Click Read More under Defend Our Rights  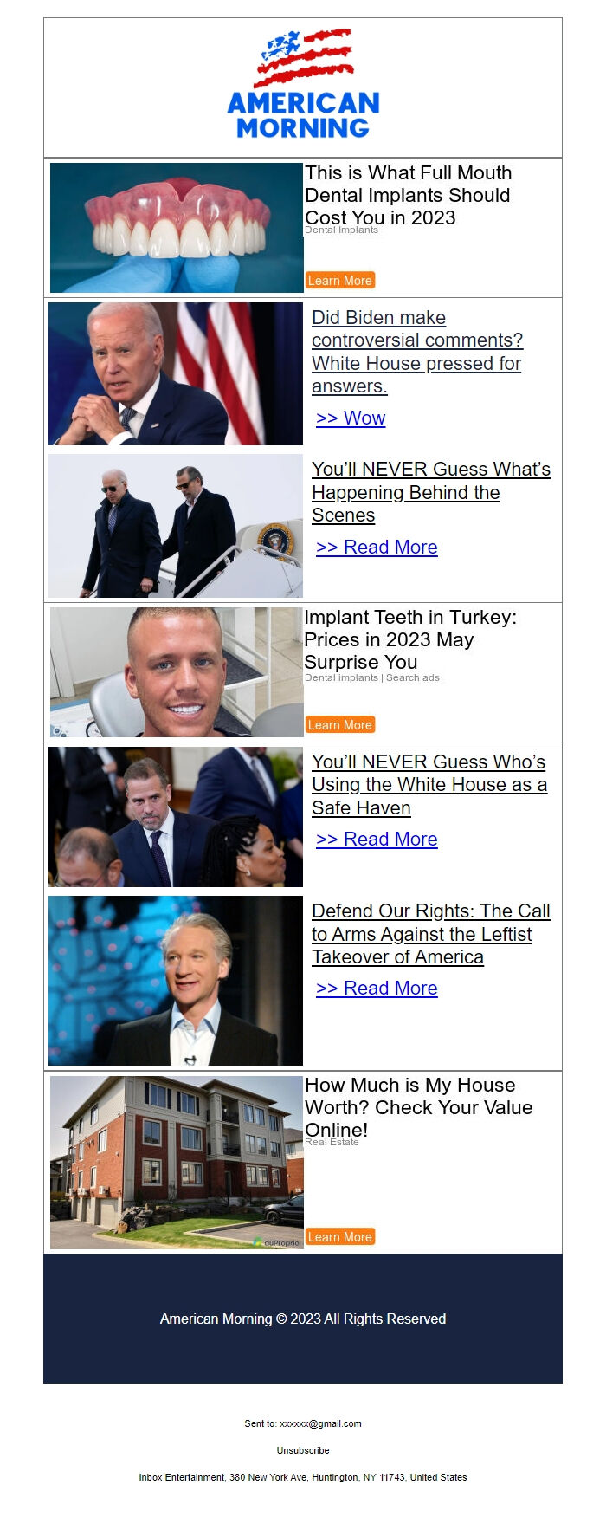click(x=377, y=989)
